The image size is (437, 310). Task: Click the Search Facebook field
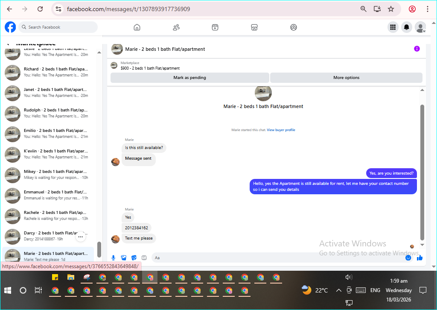58,27
